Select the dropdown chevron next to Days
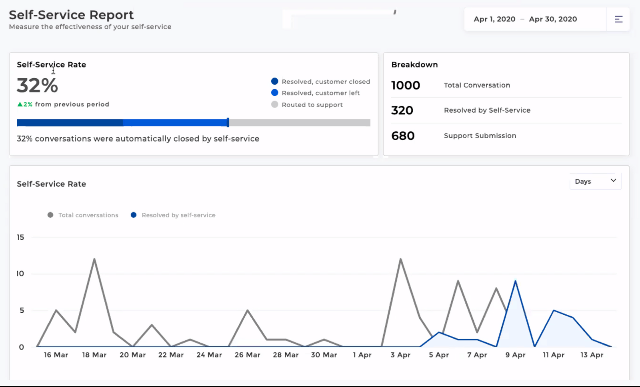Screen dimensions: 640x387 613,181
